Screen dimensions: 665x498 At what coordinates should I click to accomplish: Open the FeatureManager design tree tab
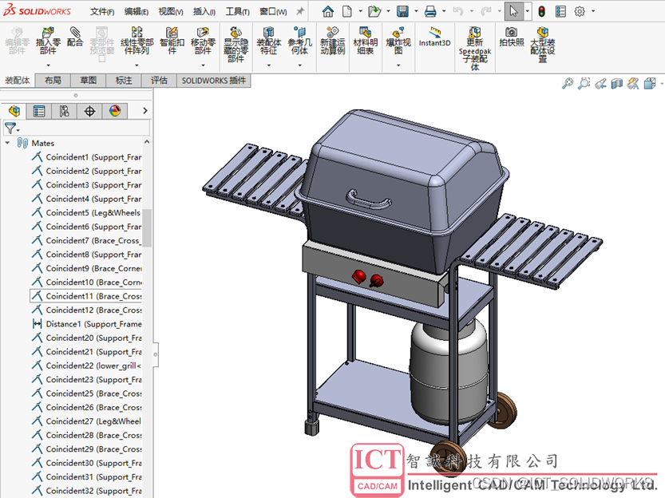pyautogui.click(x=14, y=111)
